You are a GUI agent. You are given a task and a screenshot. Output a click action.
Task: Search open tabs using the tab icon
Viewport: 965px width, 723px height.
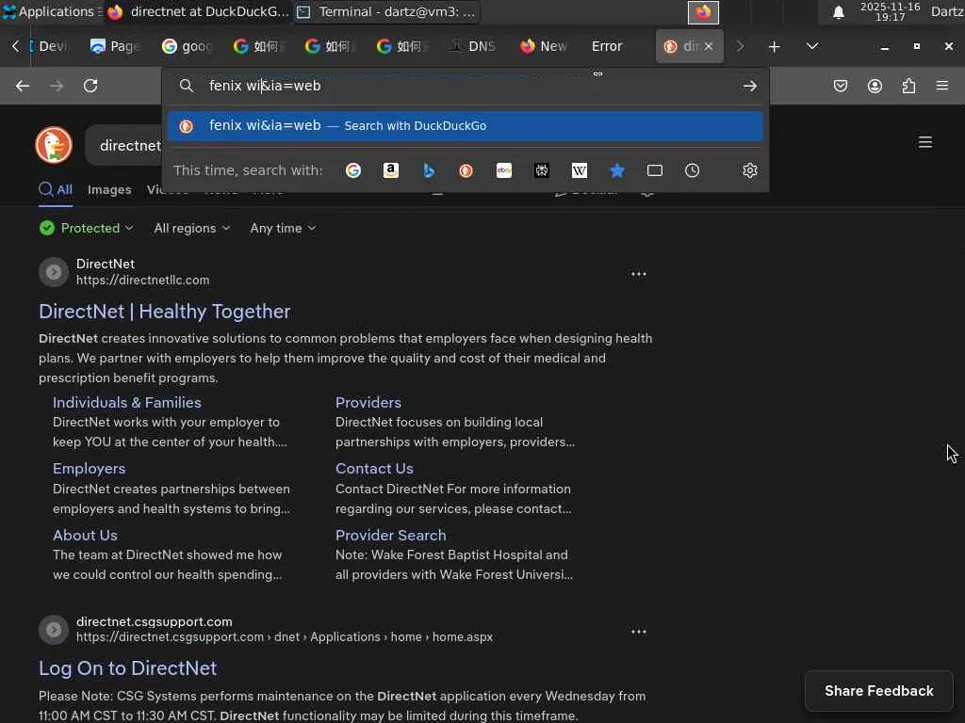(655, 170)
